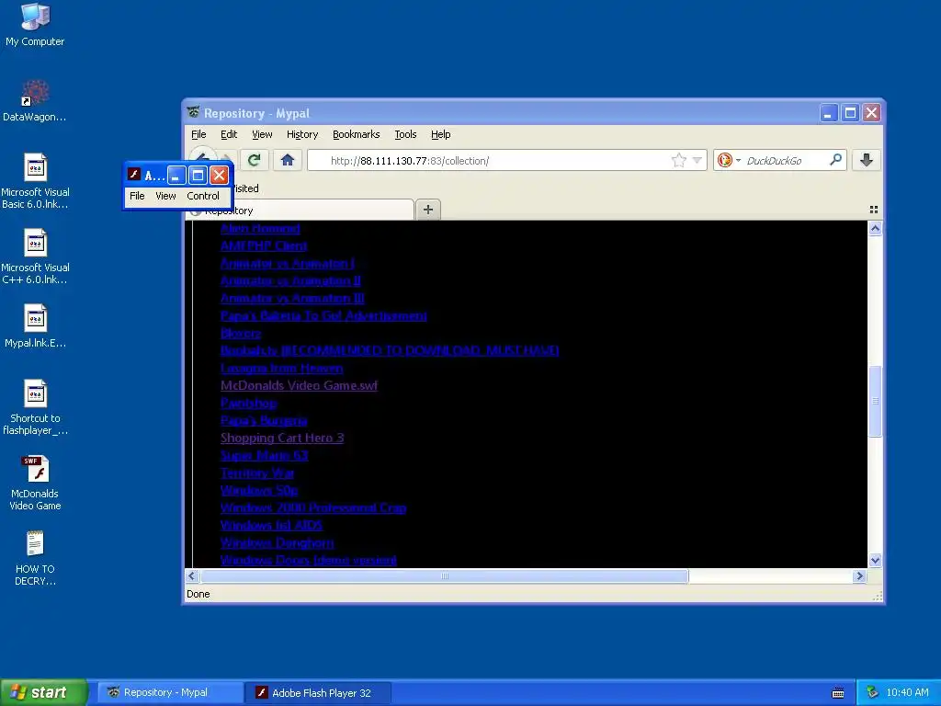Select the DataWagon desktop shortcut
The image size is (941, 706).
pyautogui.click(x=35, y=101)
